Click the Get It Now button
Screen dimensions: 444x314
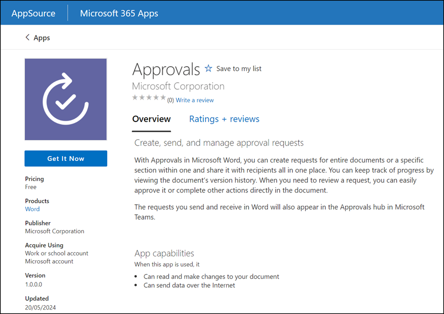66,158
